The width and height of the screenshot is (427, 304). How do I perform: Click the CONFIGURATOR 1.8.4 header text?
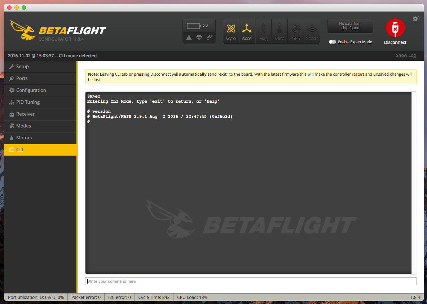[61, 39]
